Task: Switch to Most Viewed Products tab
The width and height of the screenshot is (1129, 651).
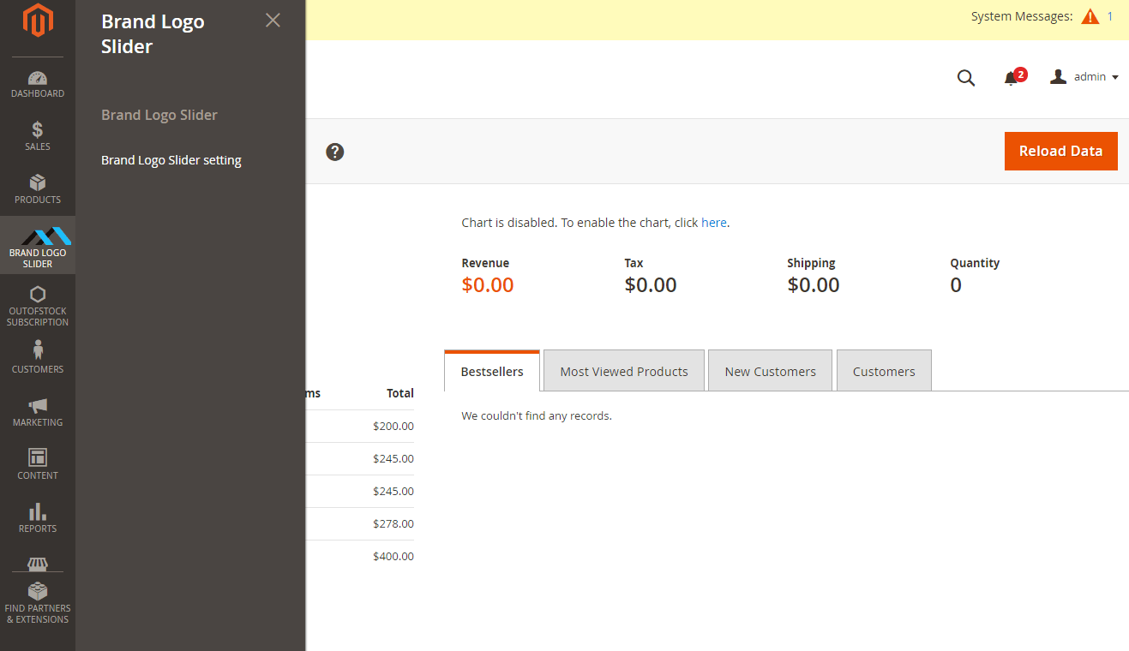Action: 623,372
